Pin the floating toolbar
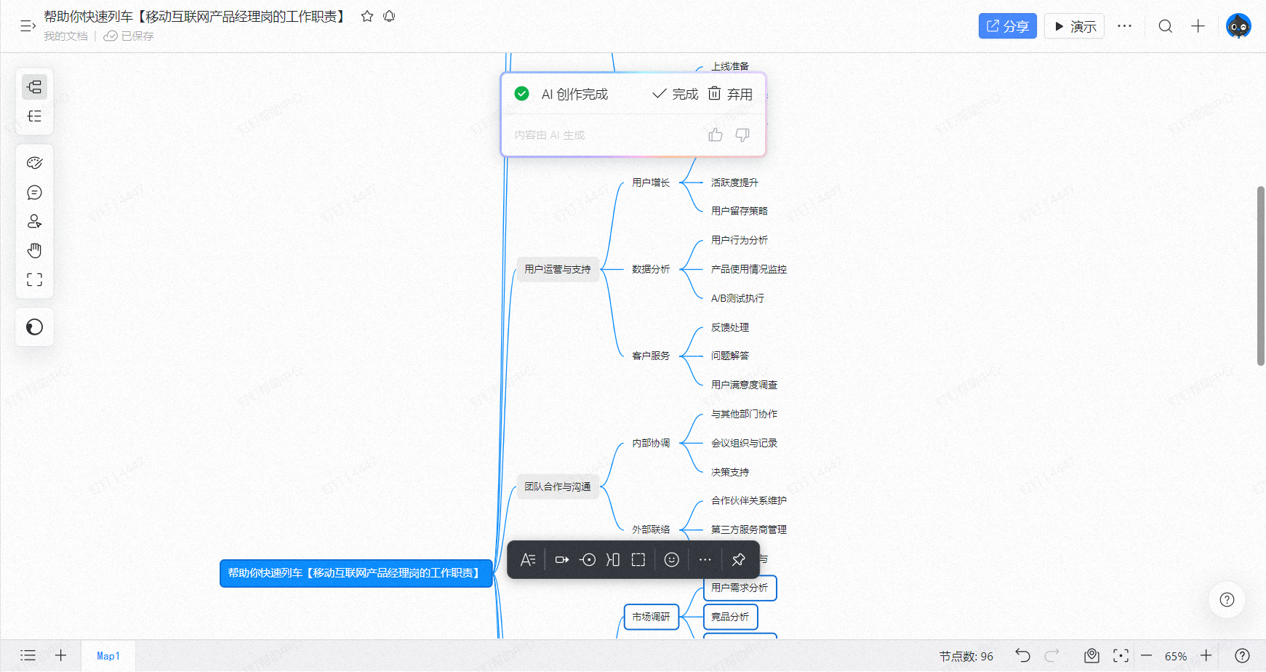This screenshot has height=672, width=1266. tap(738, 559)
